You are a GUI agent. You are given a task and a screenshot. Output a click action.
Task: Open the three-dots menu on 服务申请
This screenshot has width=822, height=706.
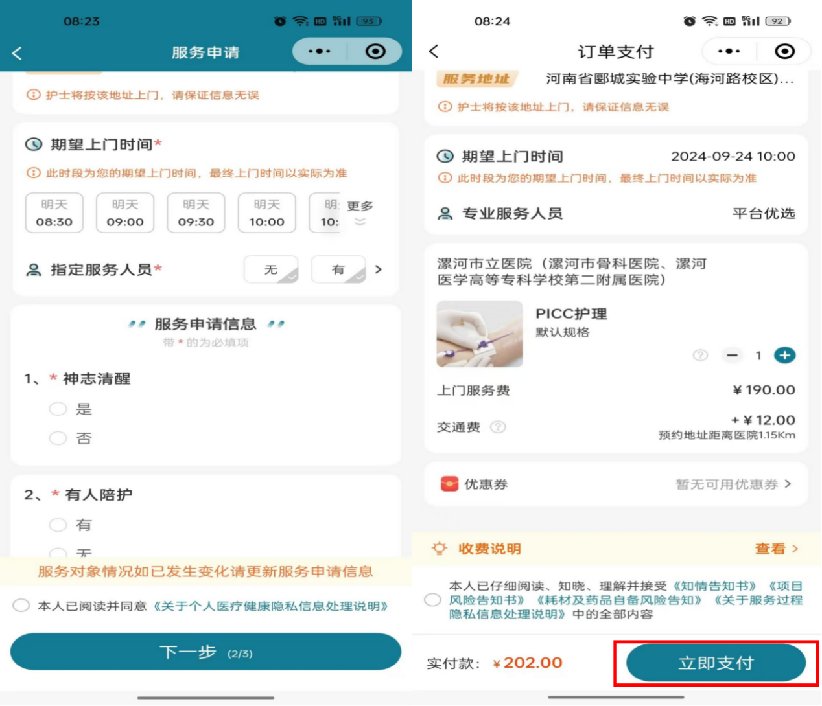pos(319,51)
